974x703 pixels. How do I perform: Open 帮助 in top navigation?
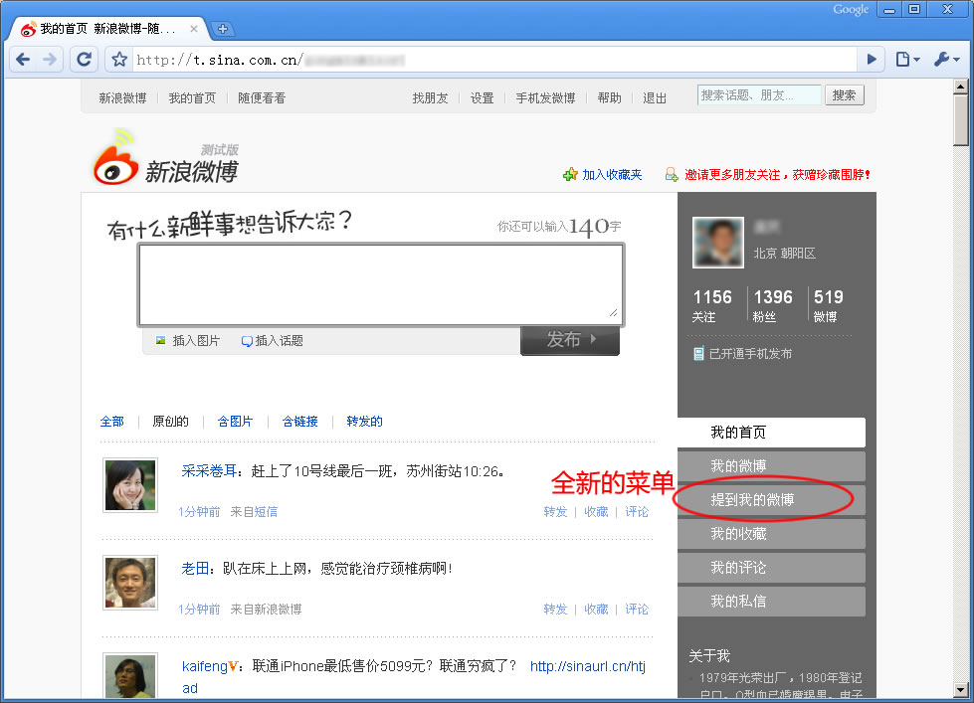click(x=609, y=98)
